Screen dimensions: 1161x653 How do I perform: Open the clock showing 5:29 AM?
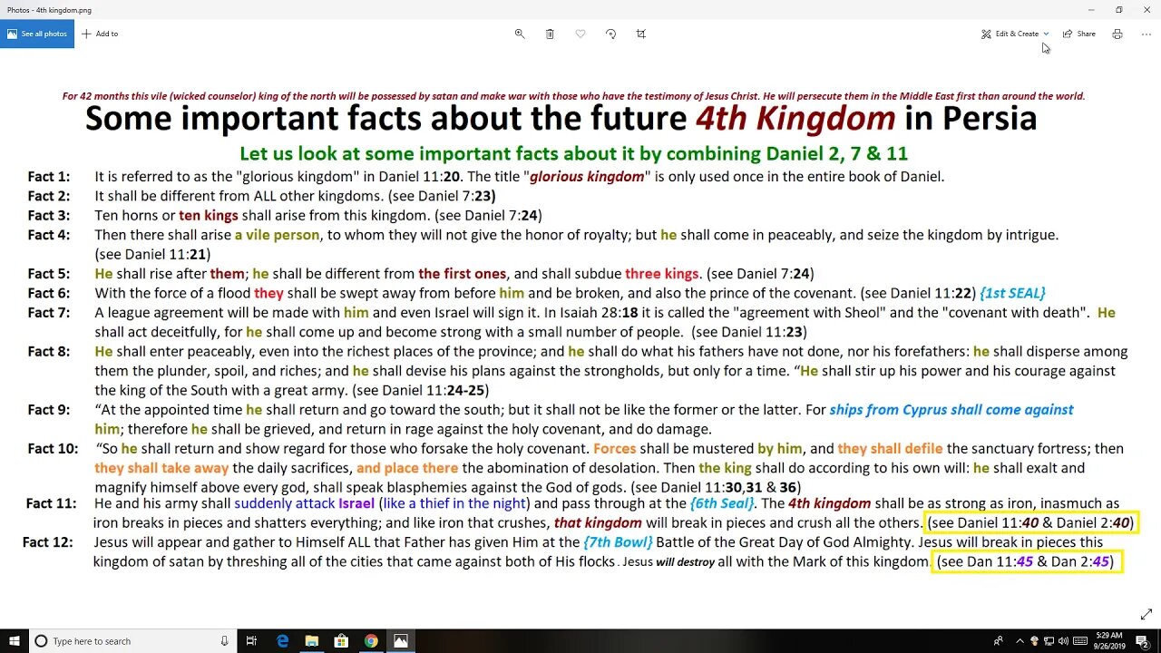pos(1111,641)
